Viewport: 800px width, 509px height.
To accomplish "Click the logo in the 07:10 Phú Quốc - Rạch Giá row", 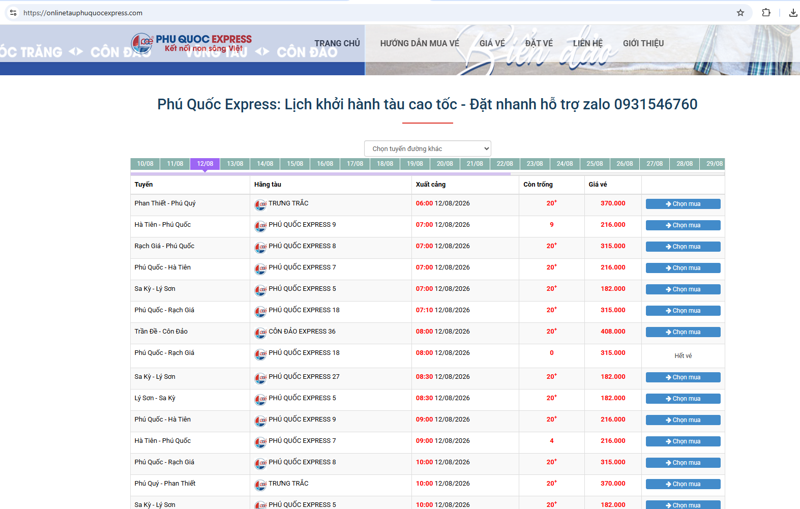I will coord(260,312).
